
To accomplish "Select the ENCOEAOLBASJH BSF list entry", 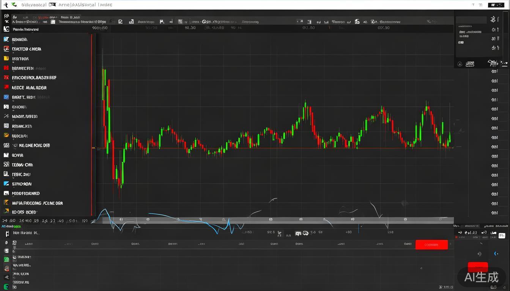I will (x=34, y=78).
